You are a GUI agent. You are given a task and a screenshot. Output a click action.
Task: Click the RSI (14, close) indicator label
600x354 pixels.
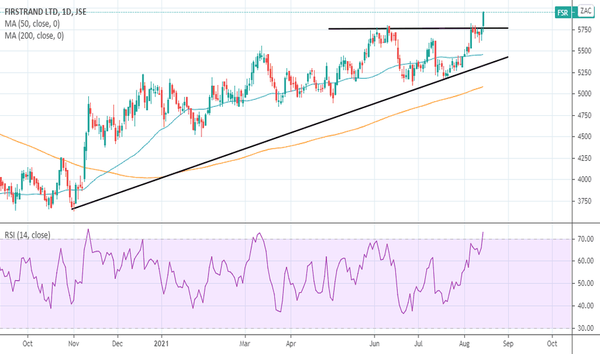(27, 235)
